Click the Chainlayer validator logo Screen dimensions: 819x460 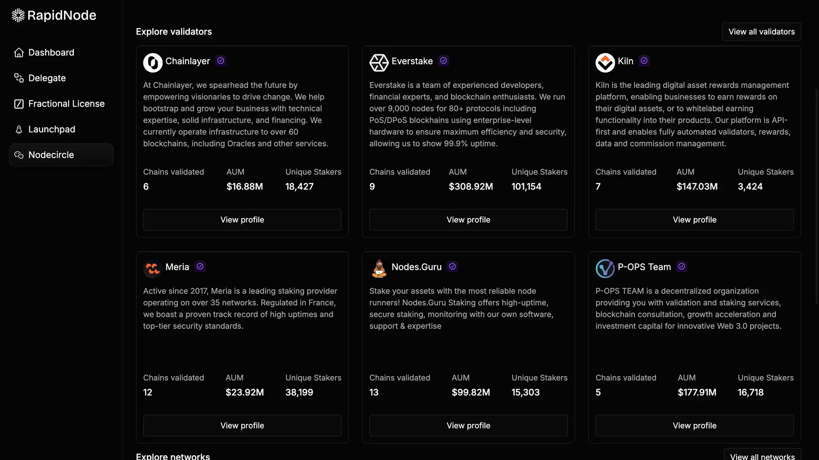(x=153, y=63)
